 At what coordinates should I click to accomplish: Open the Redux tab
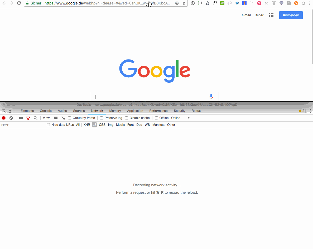coord(196,111)
